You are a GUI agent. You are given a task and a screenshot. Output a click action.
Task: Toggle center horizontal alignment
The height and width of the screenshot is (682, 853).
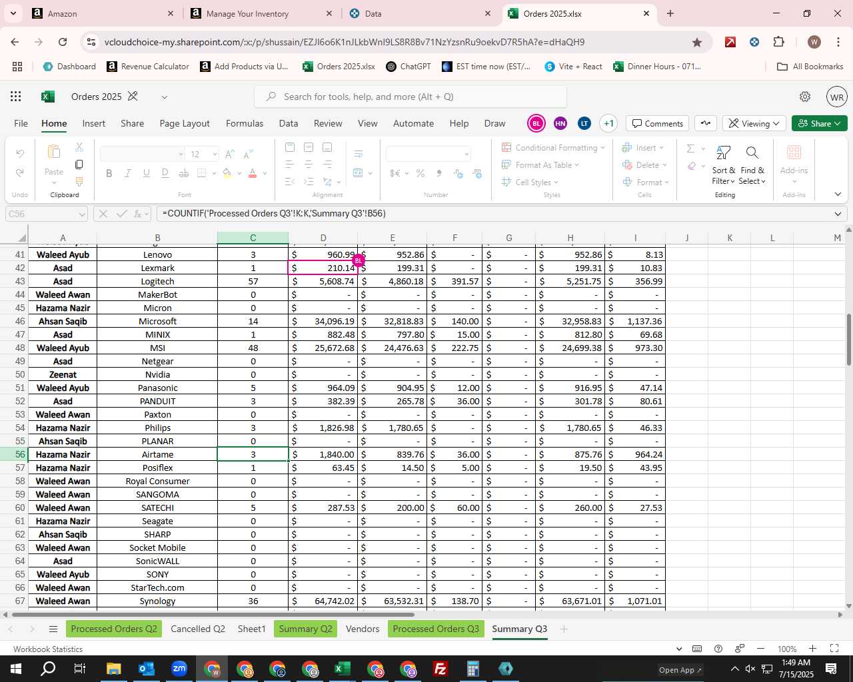[308, 164]
